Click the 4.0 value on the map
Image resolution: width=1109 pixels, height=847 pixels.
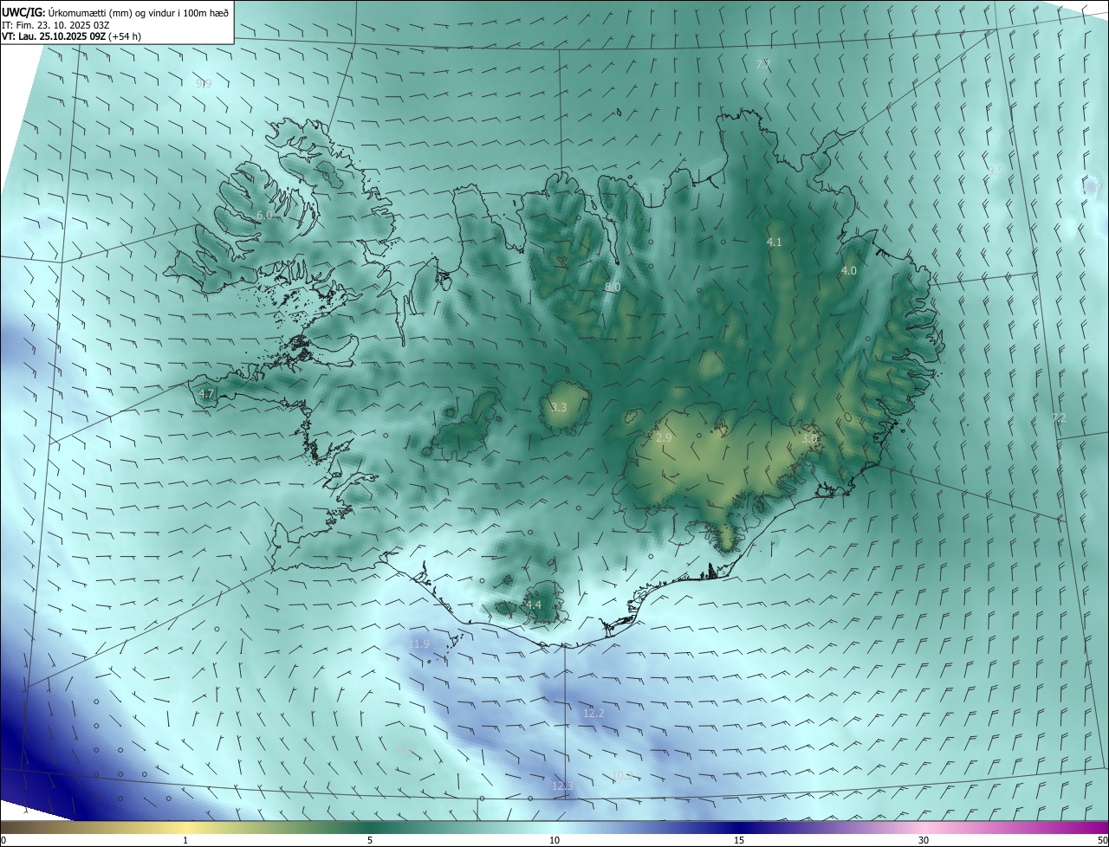click(849, 270)
